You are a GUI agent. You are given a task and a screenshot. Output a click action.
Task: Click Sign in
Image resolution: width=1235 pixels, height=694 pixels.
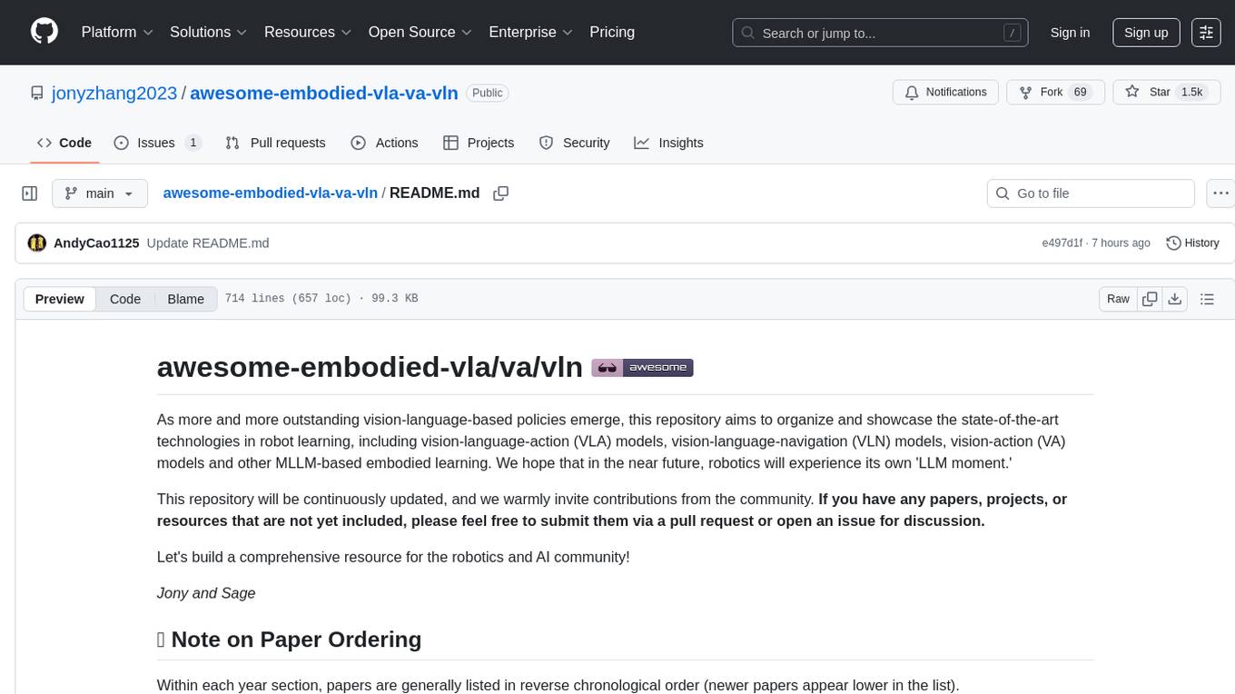pos(1070,32)
